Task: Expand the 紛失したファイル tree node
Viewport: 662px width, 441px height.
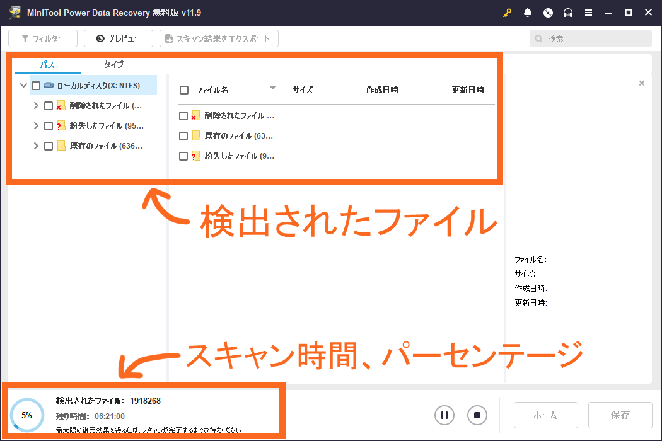Action: [x=36, y=126]
